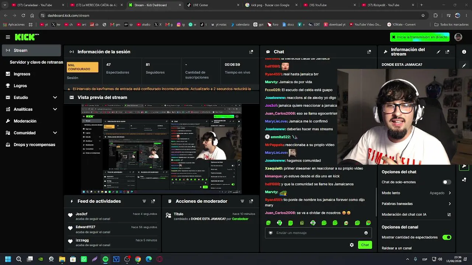This screenshot has height=265, width=472.
Task: Click the green Chat send button
Action: tap(365, 245)
